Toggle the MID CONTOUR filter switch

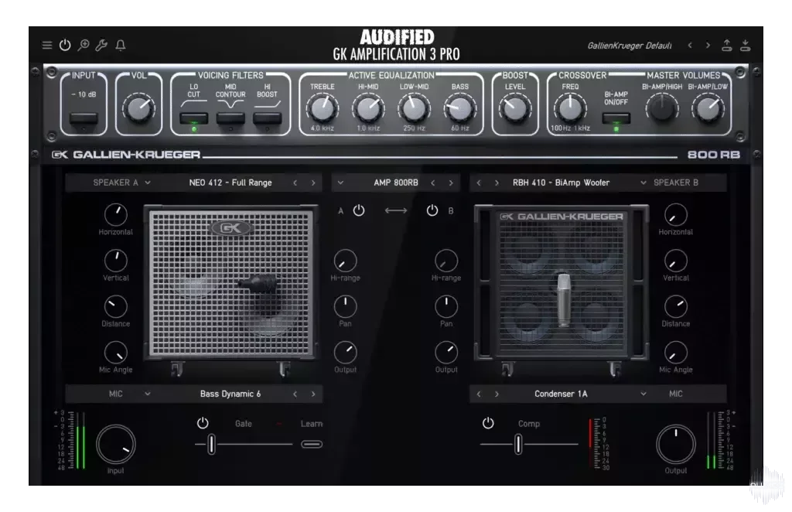230,118
